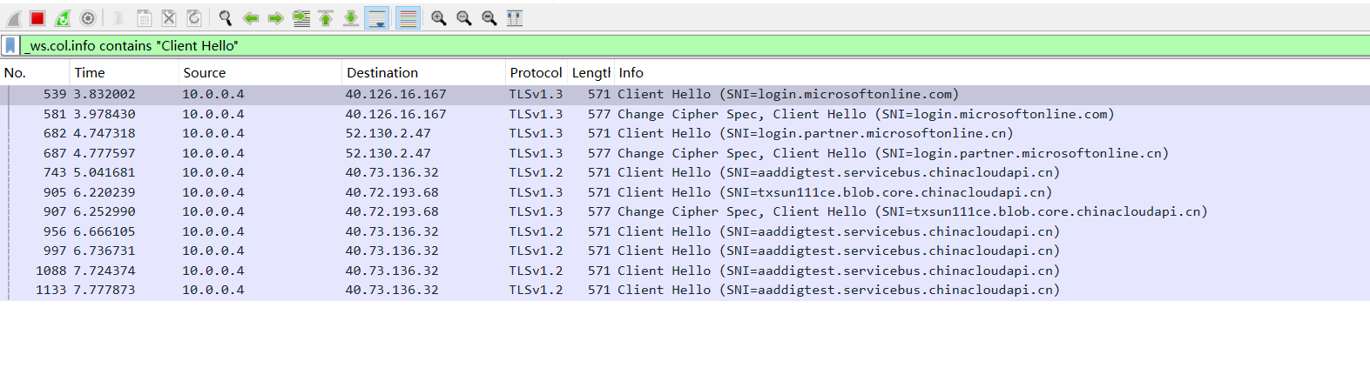The height and width of the screenshot is (388, 1370).
Task: Go forward in packet history
Action: click(276, 18)
